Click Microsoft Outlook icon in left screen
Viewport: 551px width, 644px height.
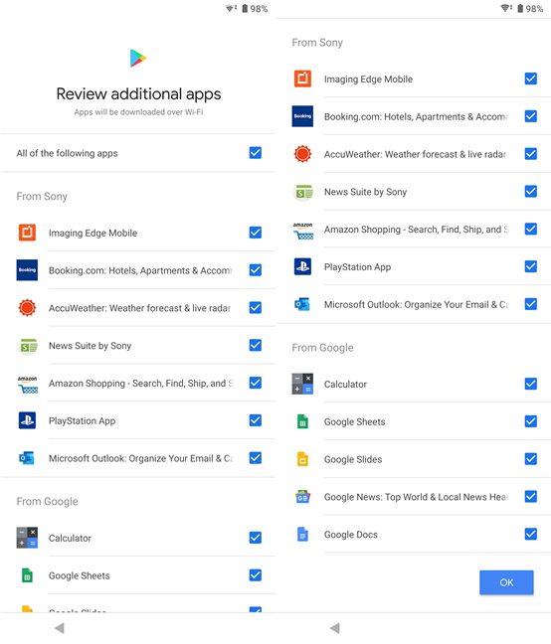point(27,458)
